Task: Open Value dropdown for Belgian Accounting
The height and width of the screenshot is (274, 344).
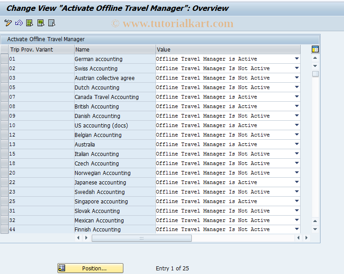Action: click(297, 134)
